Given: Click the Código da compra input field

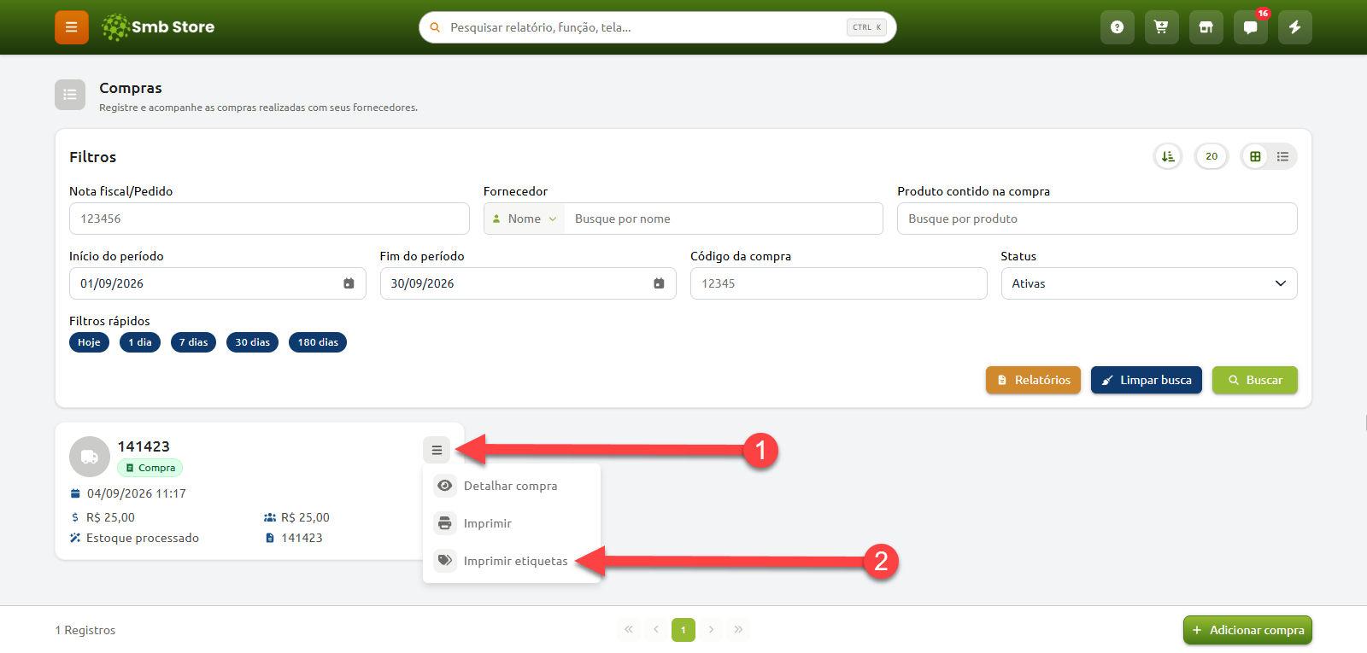Looking at the screenshot, I should (838, 283).
